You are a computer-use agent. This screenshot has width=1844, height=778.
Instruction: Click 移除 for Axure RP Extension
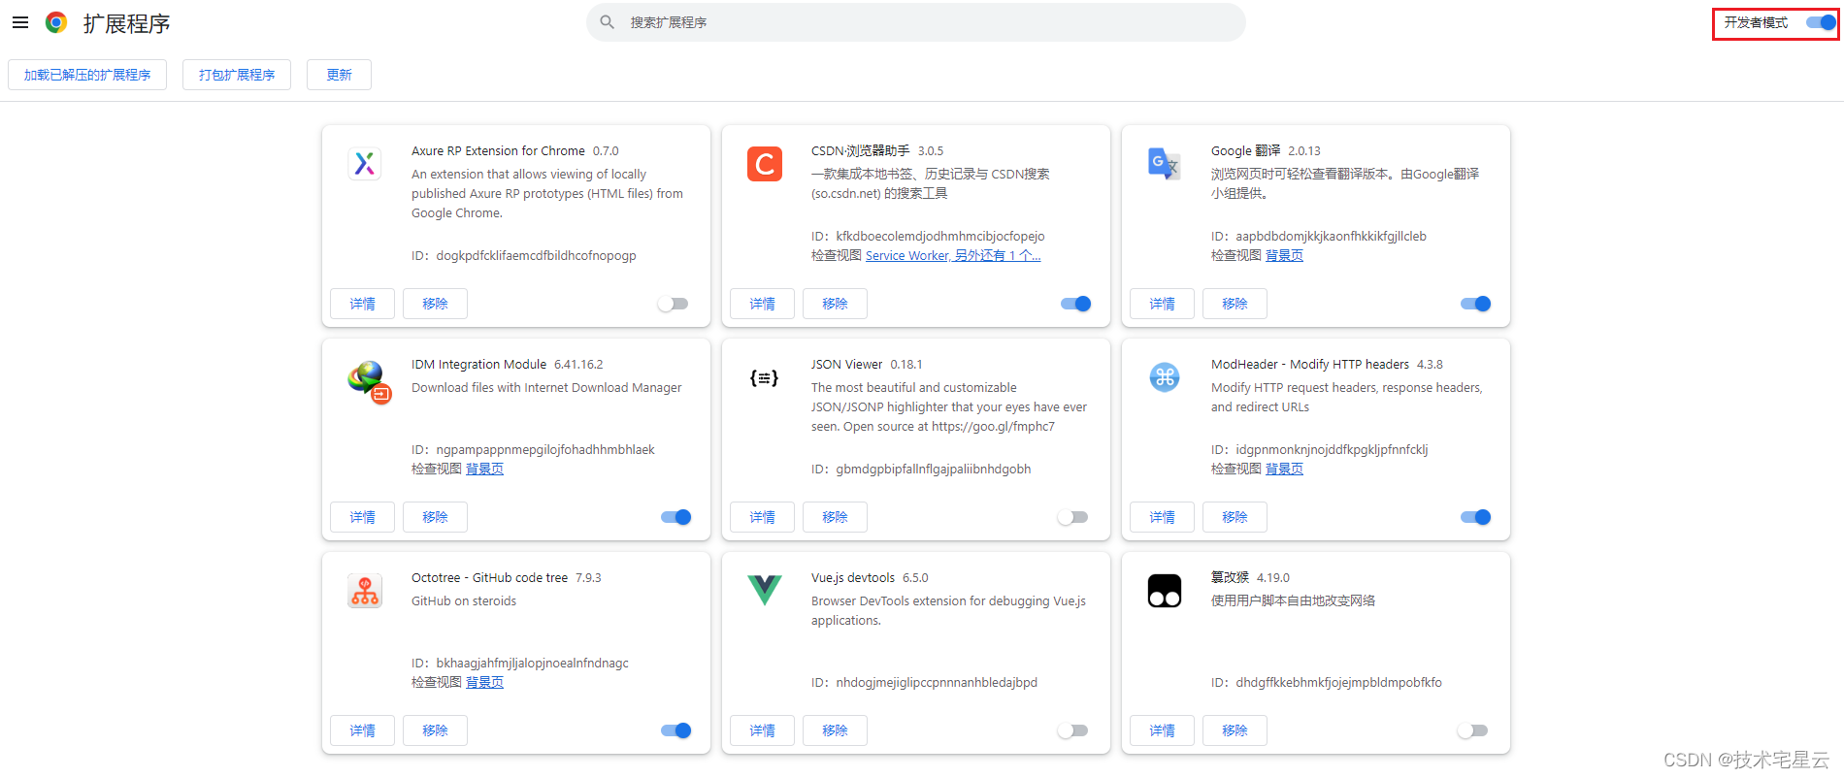coord(435,304)
